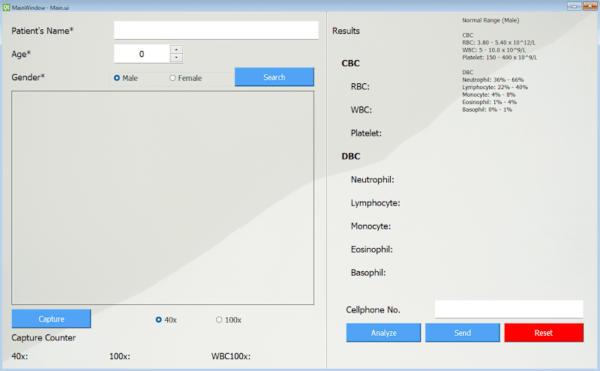Click the "WBC100x:" counter label
This screenshot has width=600, height=371.
231,357
